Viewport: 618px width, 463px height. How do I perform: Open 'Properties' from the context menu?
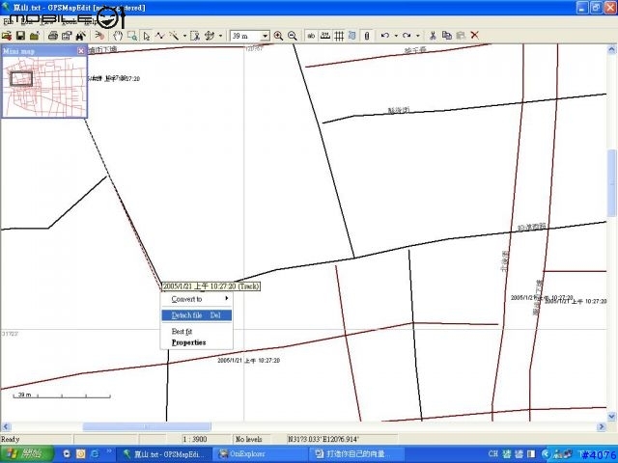(196, 342)
